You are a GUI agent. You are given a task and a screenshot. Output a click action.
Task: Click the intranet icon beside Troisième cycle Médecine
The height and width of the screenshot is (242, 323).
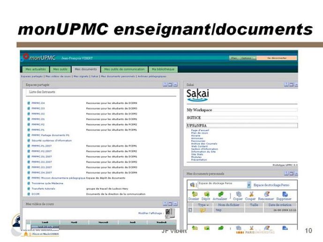(29, 183)
